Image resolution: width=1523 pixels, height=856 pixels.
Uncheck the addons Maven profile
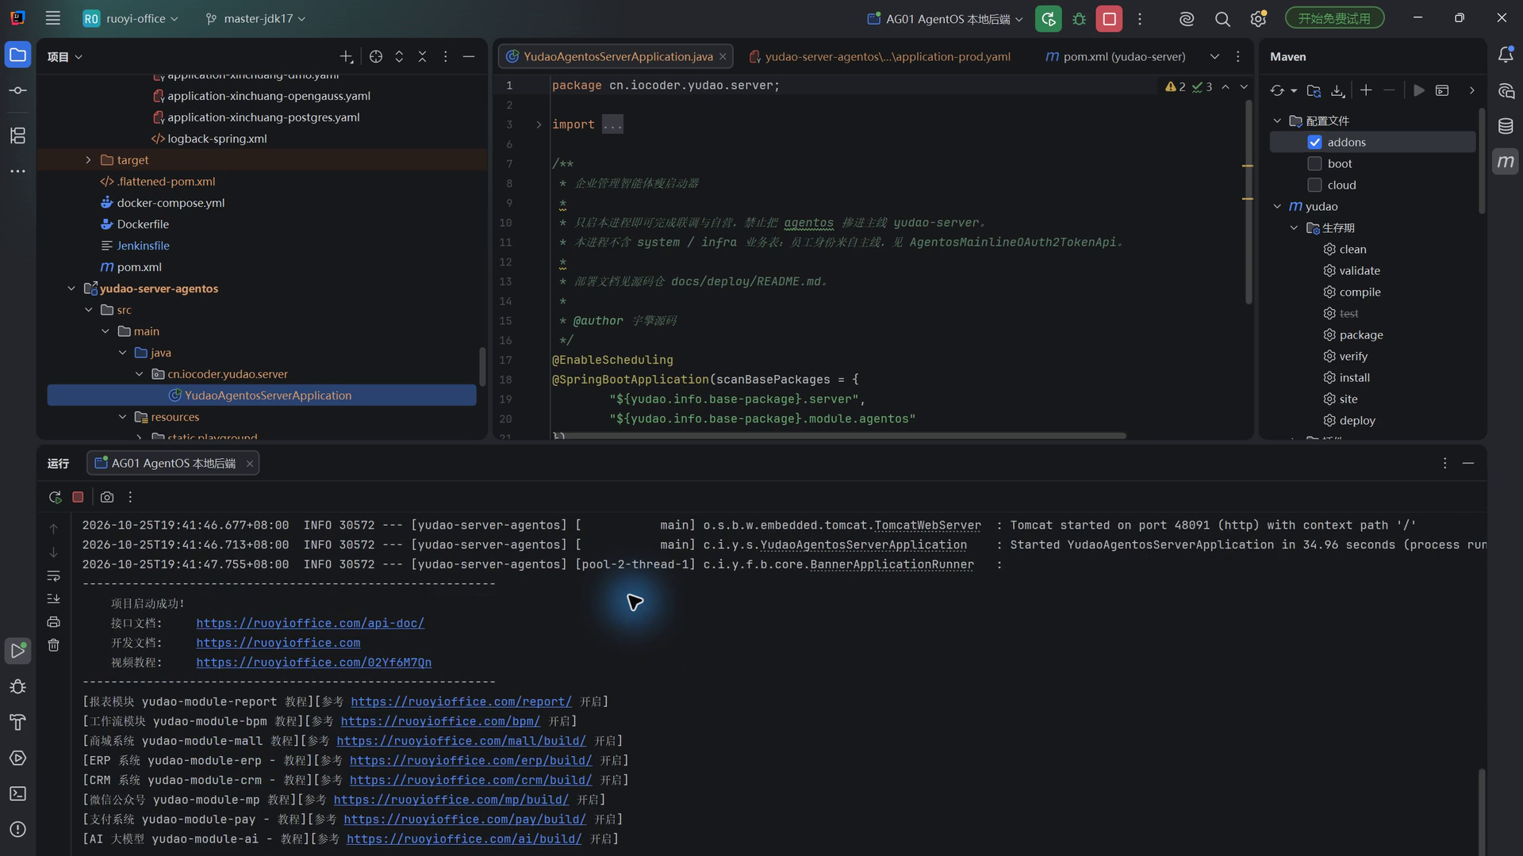[x=1314, y=143]
